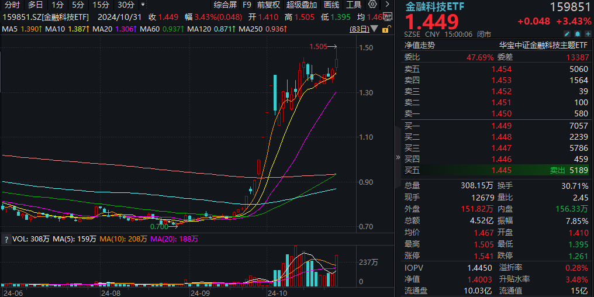Click the 1.505 high price marker
The width and height of the screenshot is (594, 297).
318,47
